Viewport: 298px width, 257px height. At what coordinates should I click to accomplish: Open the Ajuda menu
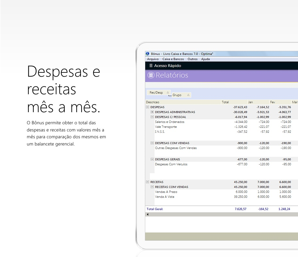point(206,59)
